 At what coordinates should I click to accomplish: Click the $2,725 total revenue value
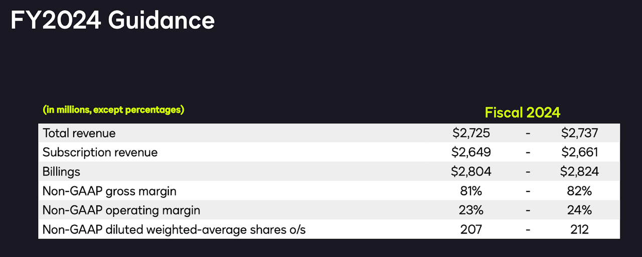[x=471, y=133]
